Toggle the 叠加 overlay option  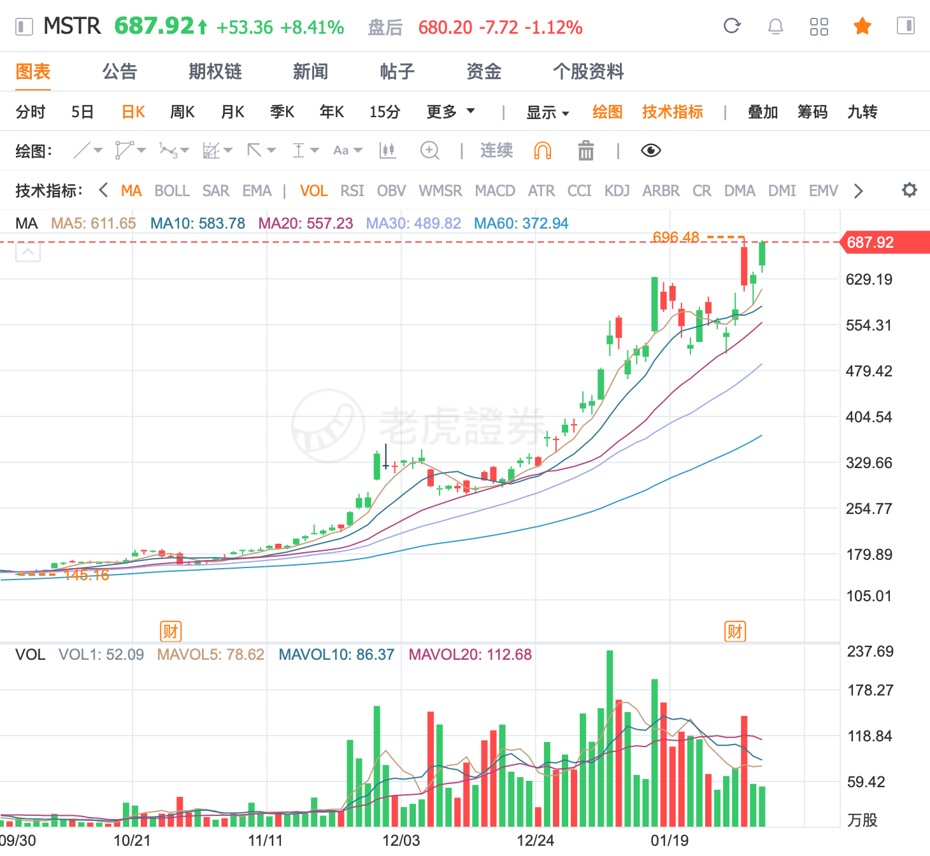(763, 112)
